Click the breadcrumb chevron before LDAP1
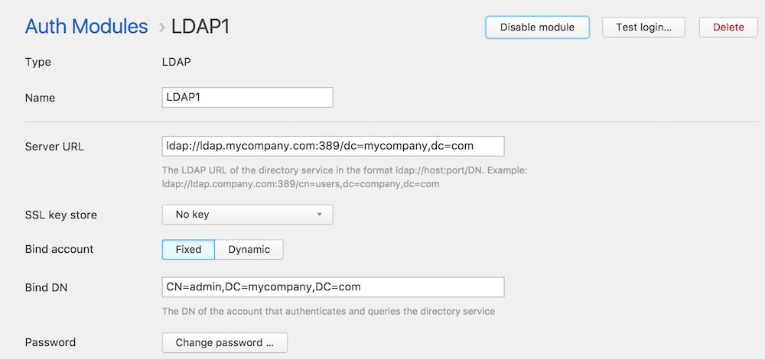The width and height of the screenshot is (765, 359). point(162,27)
